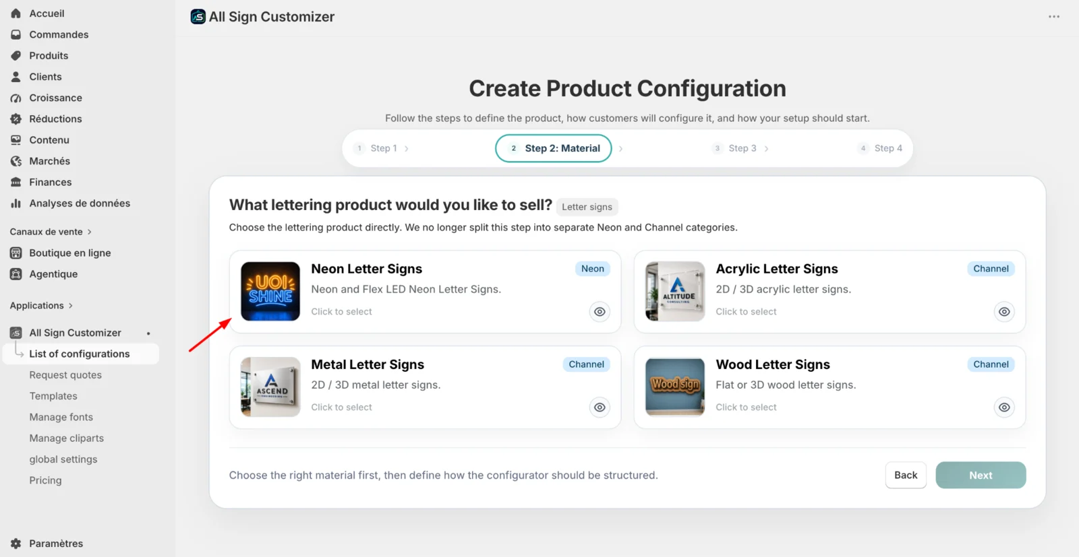
Task: Open Request quotes in sidebar
Action: click(65, 375)
